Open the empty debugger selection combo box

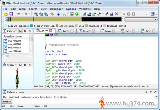(x=141, y=19)
